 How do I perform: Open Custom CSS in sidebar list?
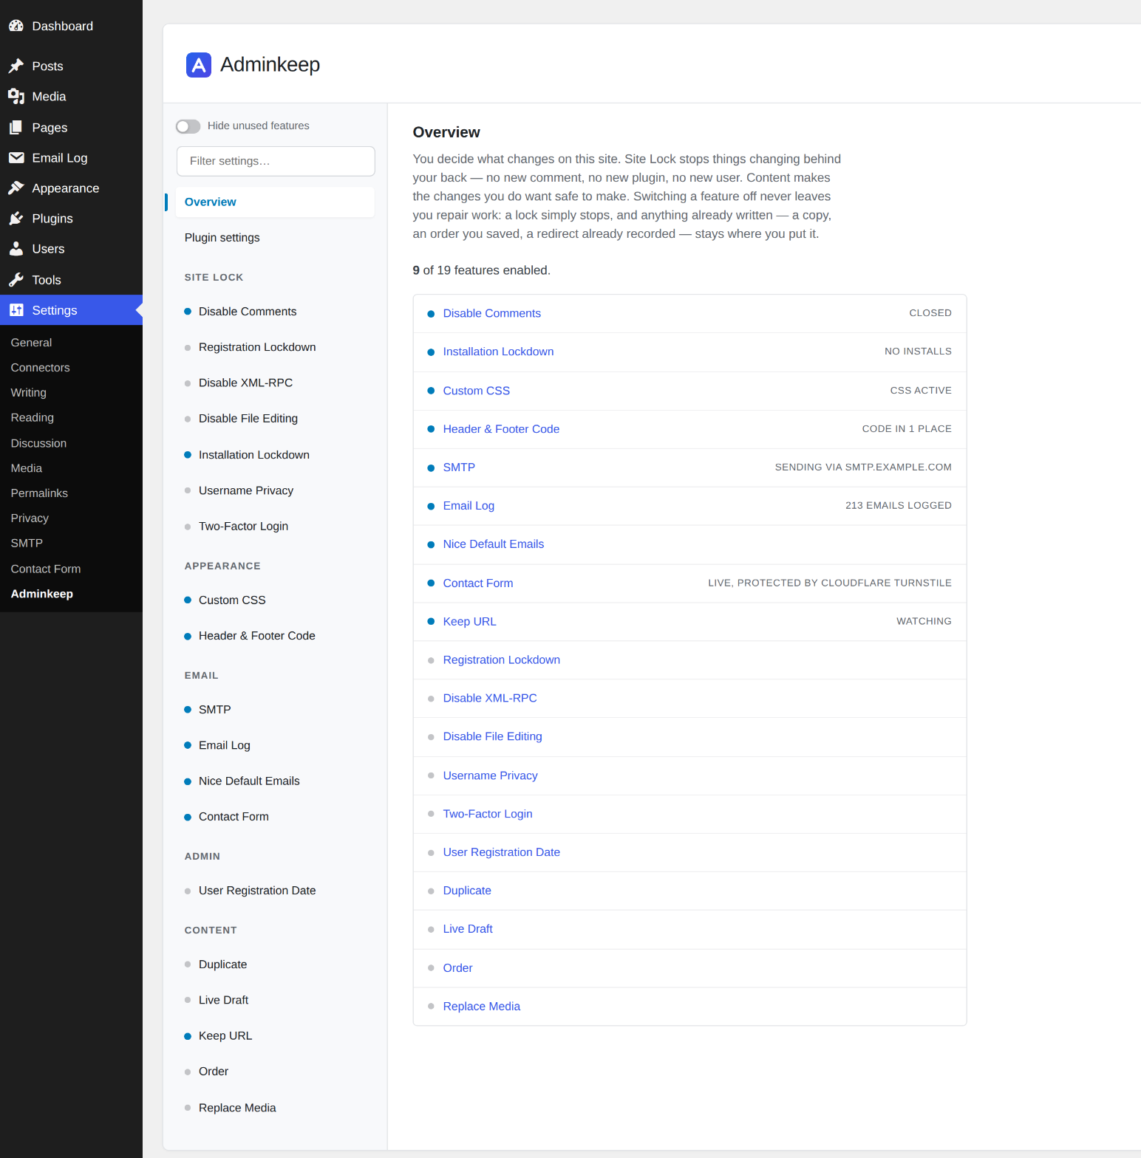tap(232, 600)
